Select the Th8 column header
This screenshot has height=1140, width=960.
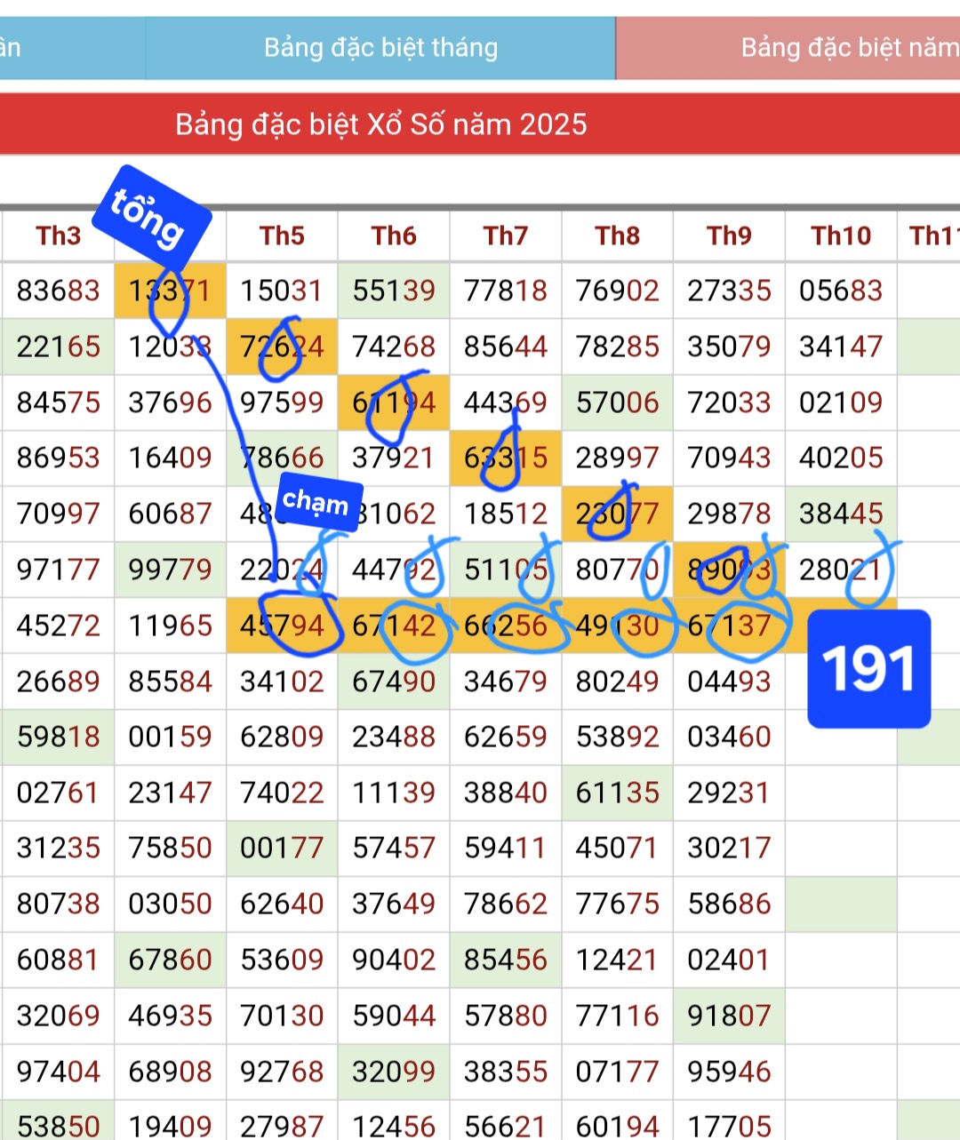pos(618,235)
